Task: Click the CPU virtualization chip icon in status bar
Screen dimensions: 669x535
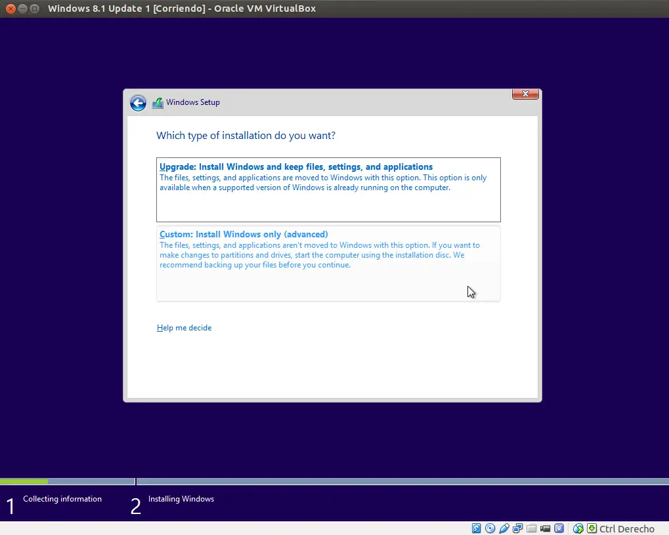Action: pos(559,528)
